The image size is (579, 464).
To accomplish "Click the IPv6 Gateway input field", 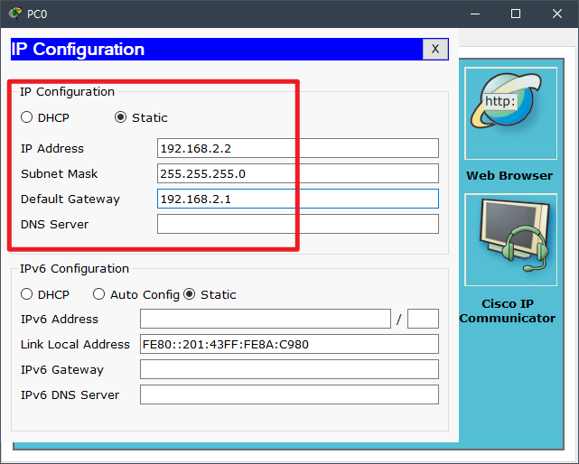I will click(x=288, y=369).
